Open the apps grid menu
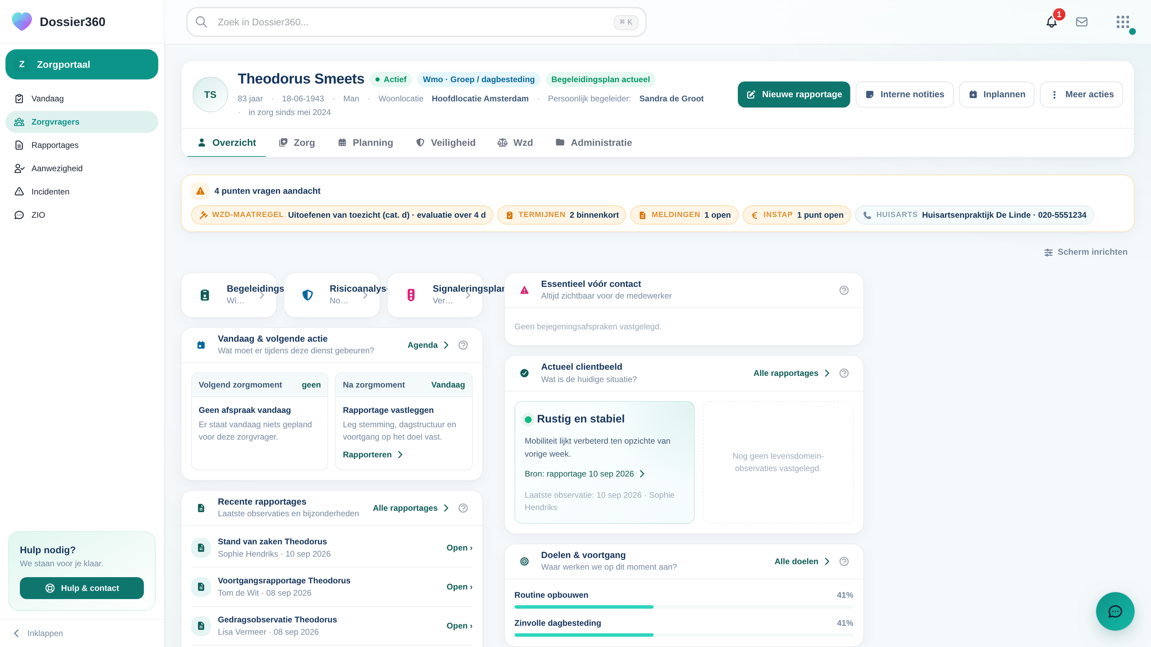The image size is (1151, 647). 1122,22
